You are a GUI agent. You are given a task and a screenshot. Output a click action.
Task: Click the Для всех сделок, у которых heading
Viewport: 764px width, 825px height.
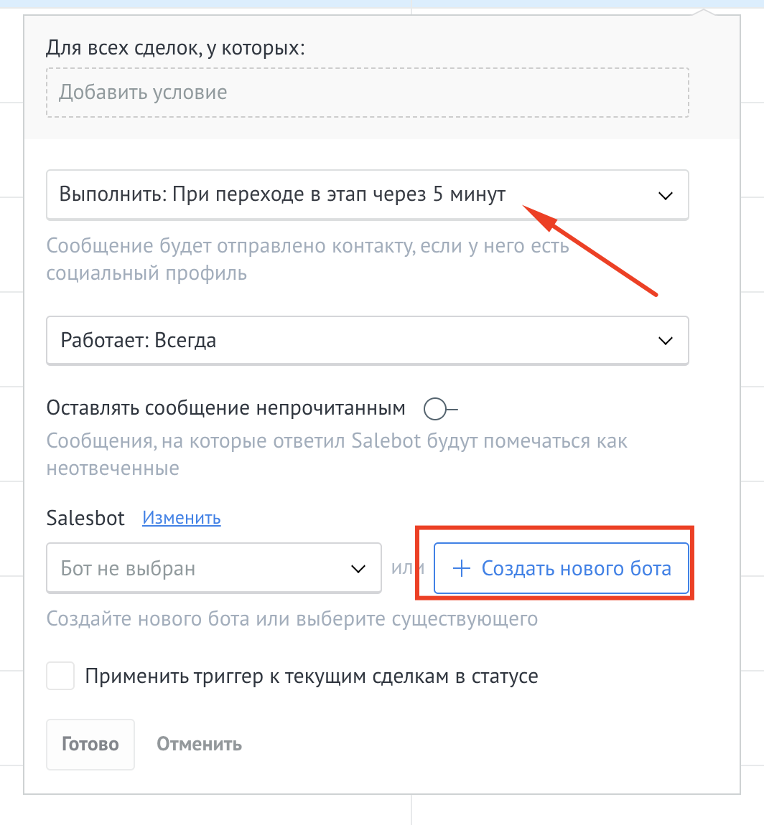click(x=175, y=48)
